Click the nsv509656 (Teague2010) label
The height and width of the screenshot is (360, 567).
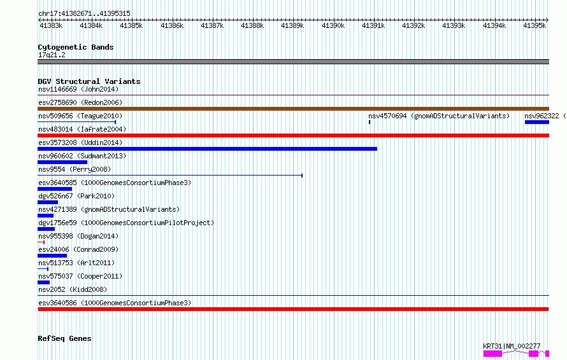[x=80, y=116]
